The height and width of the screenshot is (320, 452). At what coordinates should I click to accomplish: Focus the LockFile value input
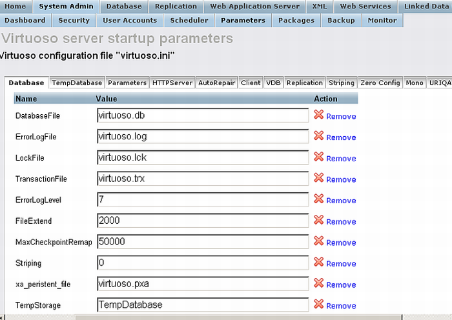[203, 157]
